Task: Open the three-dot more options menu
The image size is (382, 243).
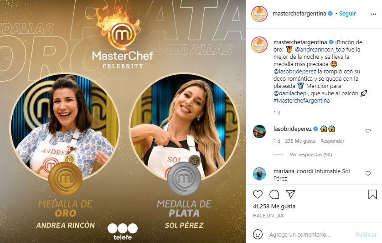Action: click(373, 14)
